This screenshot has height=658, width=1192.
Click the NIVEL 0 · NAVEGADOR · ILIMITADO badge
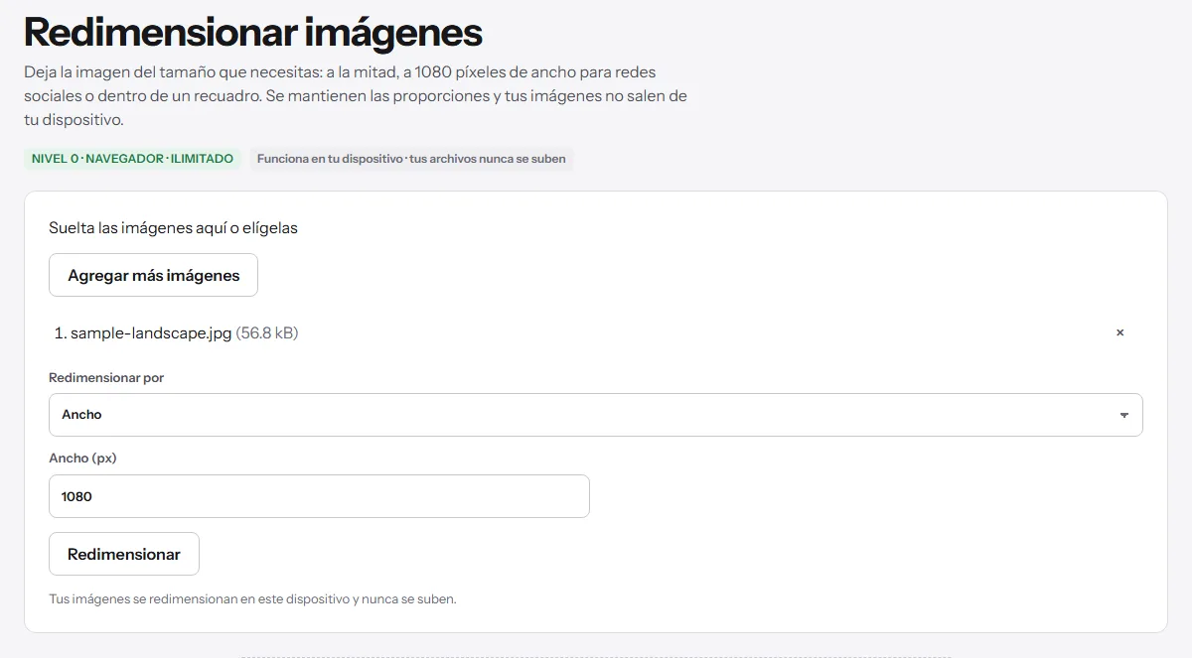(132, 159)
